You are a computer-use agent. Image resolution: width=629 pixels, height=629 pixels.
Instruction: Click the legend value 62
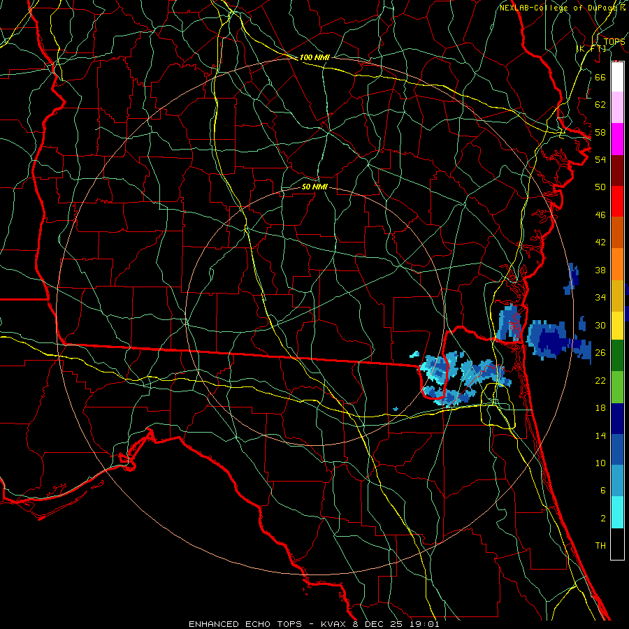[x=600, y=105]
